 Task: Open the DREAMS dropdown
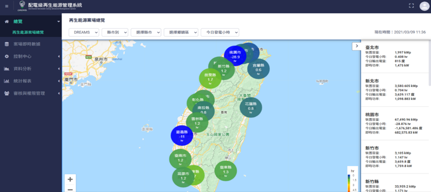click(x=84, y=32)
